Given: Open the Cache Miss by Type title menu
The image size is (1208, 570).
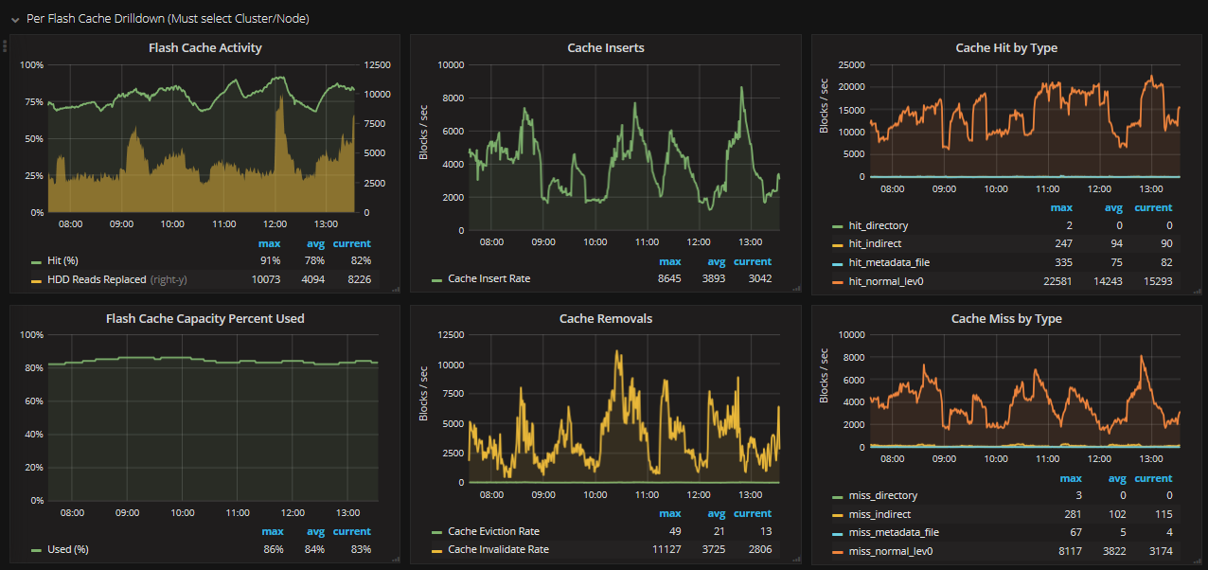Looking at the screenshot, I should (x=1005, y=318).
